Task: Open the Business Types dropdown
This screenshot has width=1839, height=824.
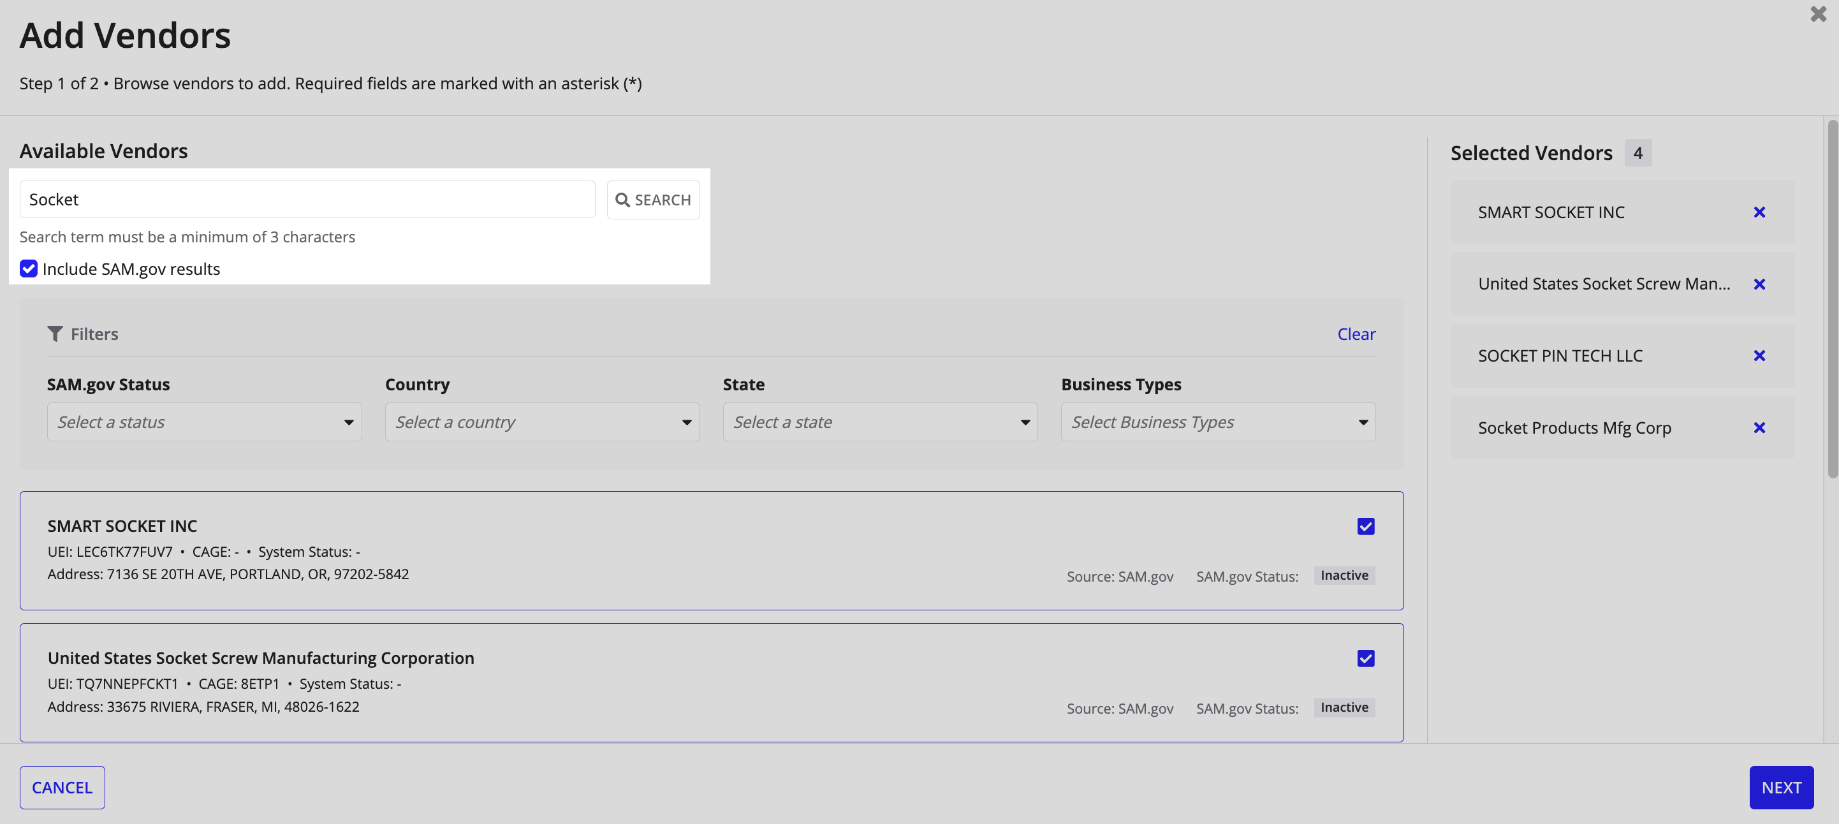Action: coord(1218,422)
